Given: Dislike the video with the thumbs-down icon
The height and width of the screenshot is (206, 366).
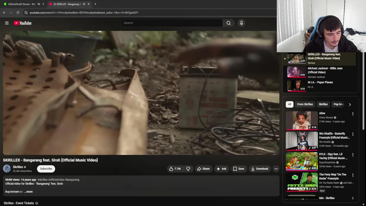Looking at the screenshot, I should [188, 169].
